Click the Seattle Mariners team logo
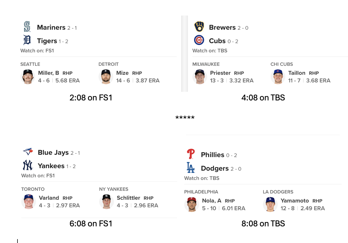Viewport: 348px width, 243px height. click(x=27, y=27)
